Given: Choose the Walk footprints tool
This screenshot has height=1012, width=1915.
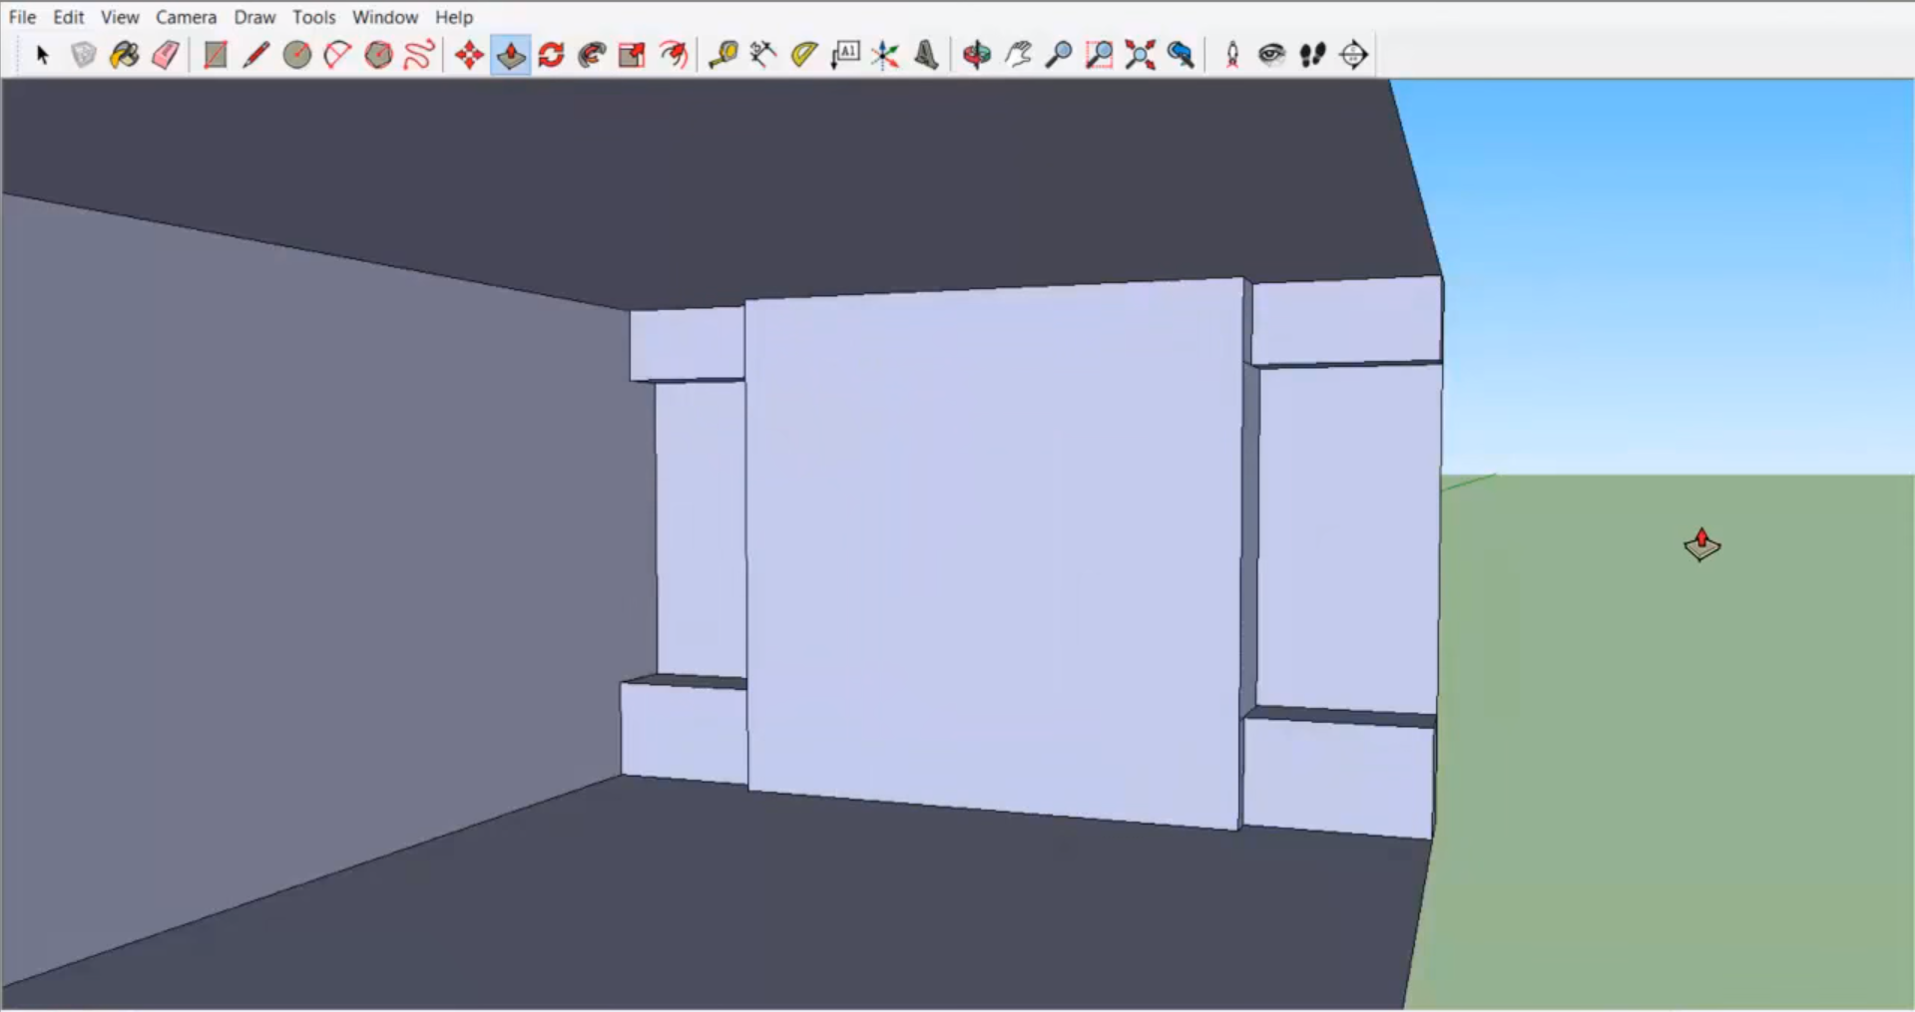Looking at the screenshot, I should [1312, 55].
